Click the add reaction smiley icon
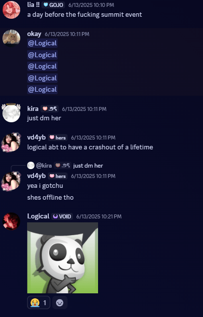 [60, 303]
